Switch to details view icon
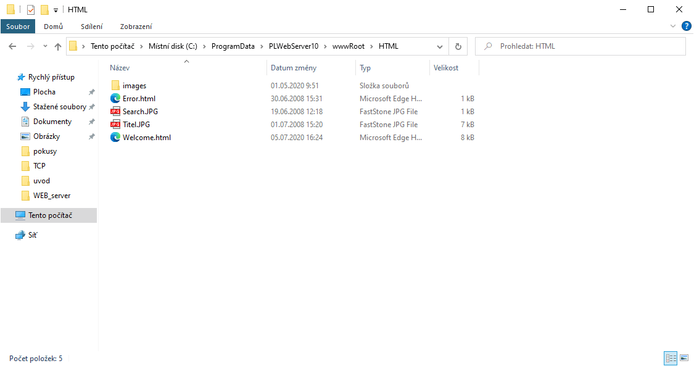The width and height of the screenshot is (694, 366). 671,358
